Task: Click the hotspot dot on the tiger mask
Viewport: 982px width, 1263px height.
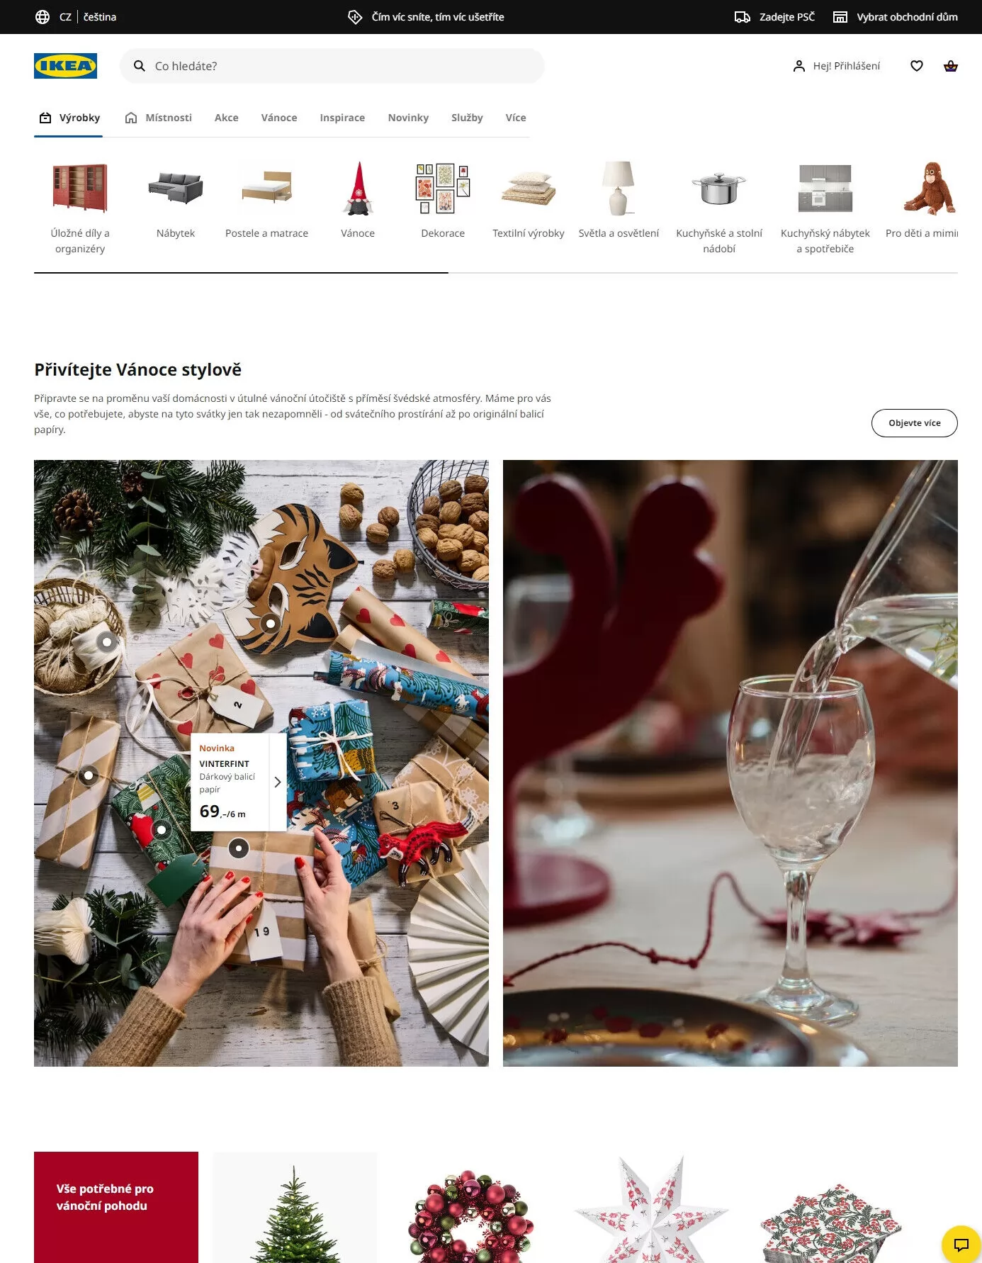Action: pos(270,624)
